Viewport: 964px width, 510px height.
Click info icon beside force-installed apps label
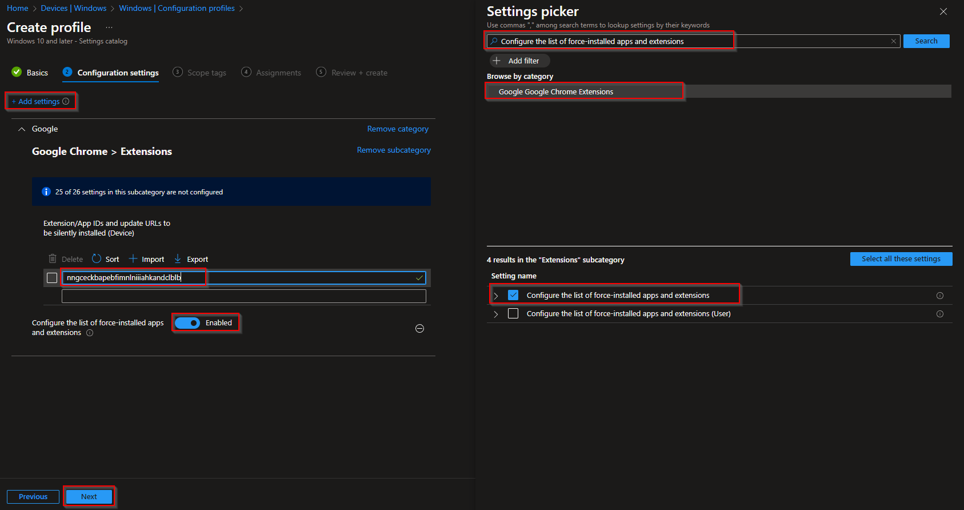tap(90, 333)
